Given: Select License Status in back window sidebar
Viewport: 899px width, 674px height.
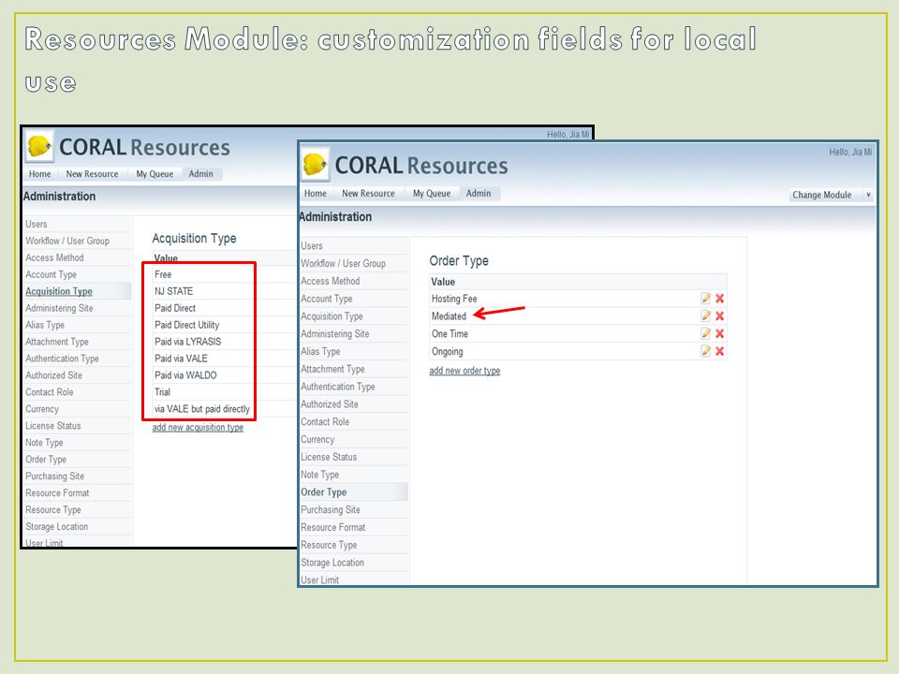Looking at the screenshot, I should [x=78, y=426].
